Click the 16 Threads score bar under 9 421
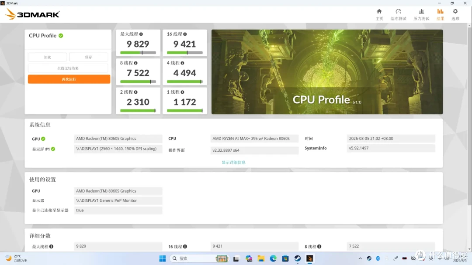 (x=184, y=52)
